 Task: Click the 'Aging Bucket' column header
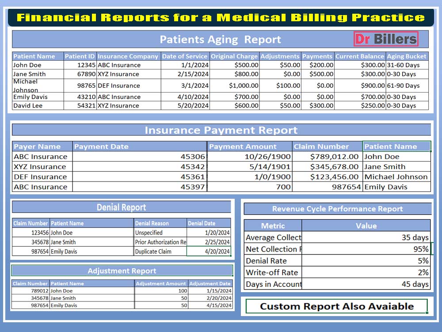tap(407, 56)
